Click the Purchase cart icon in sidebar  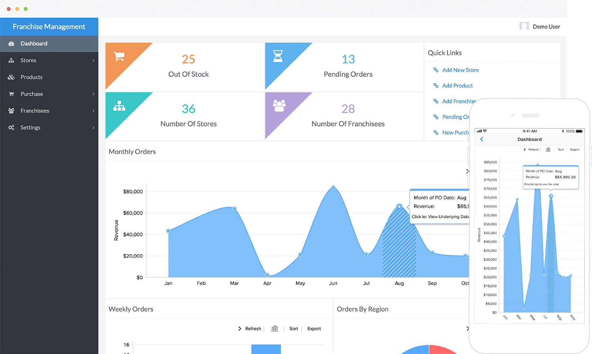[x=11, y=94]
